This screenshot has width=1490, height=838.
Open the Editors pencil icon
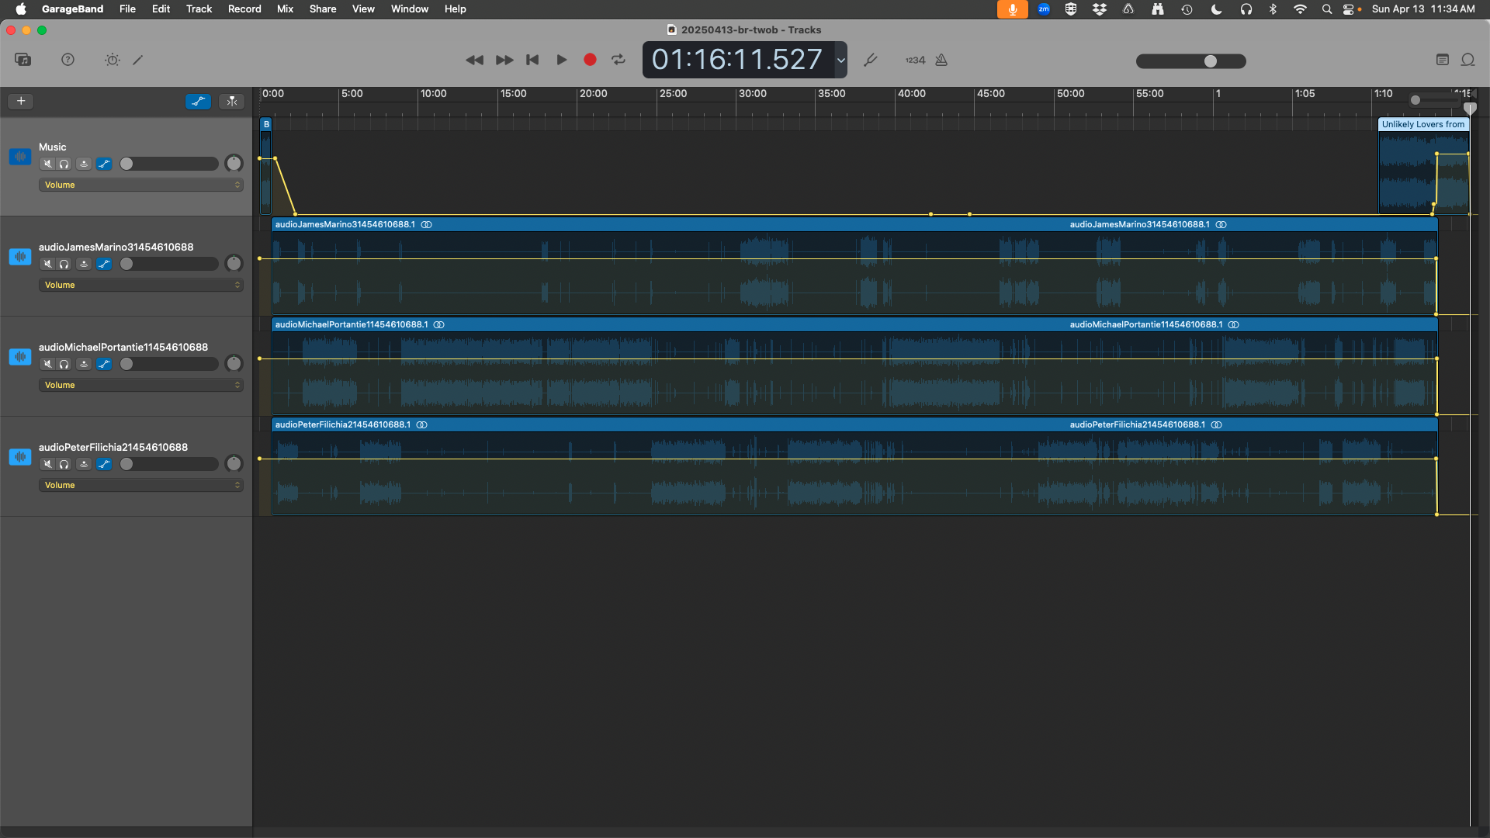point(138,60)
